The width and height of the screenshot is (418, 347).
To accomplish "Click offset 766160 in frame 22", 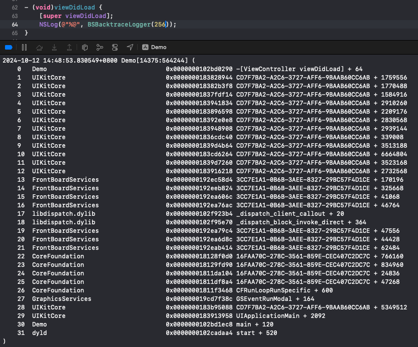I will (392, 256).
